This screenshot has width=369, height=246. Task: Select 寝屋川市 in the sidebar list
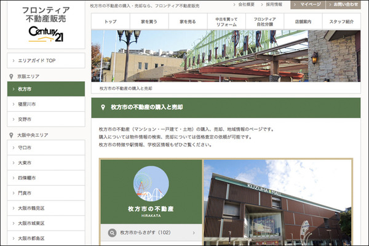[x=46, y=104]
